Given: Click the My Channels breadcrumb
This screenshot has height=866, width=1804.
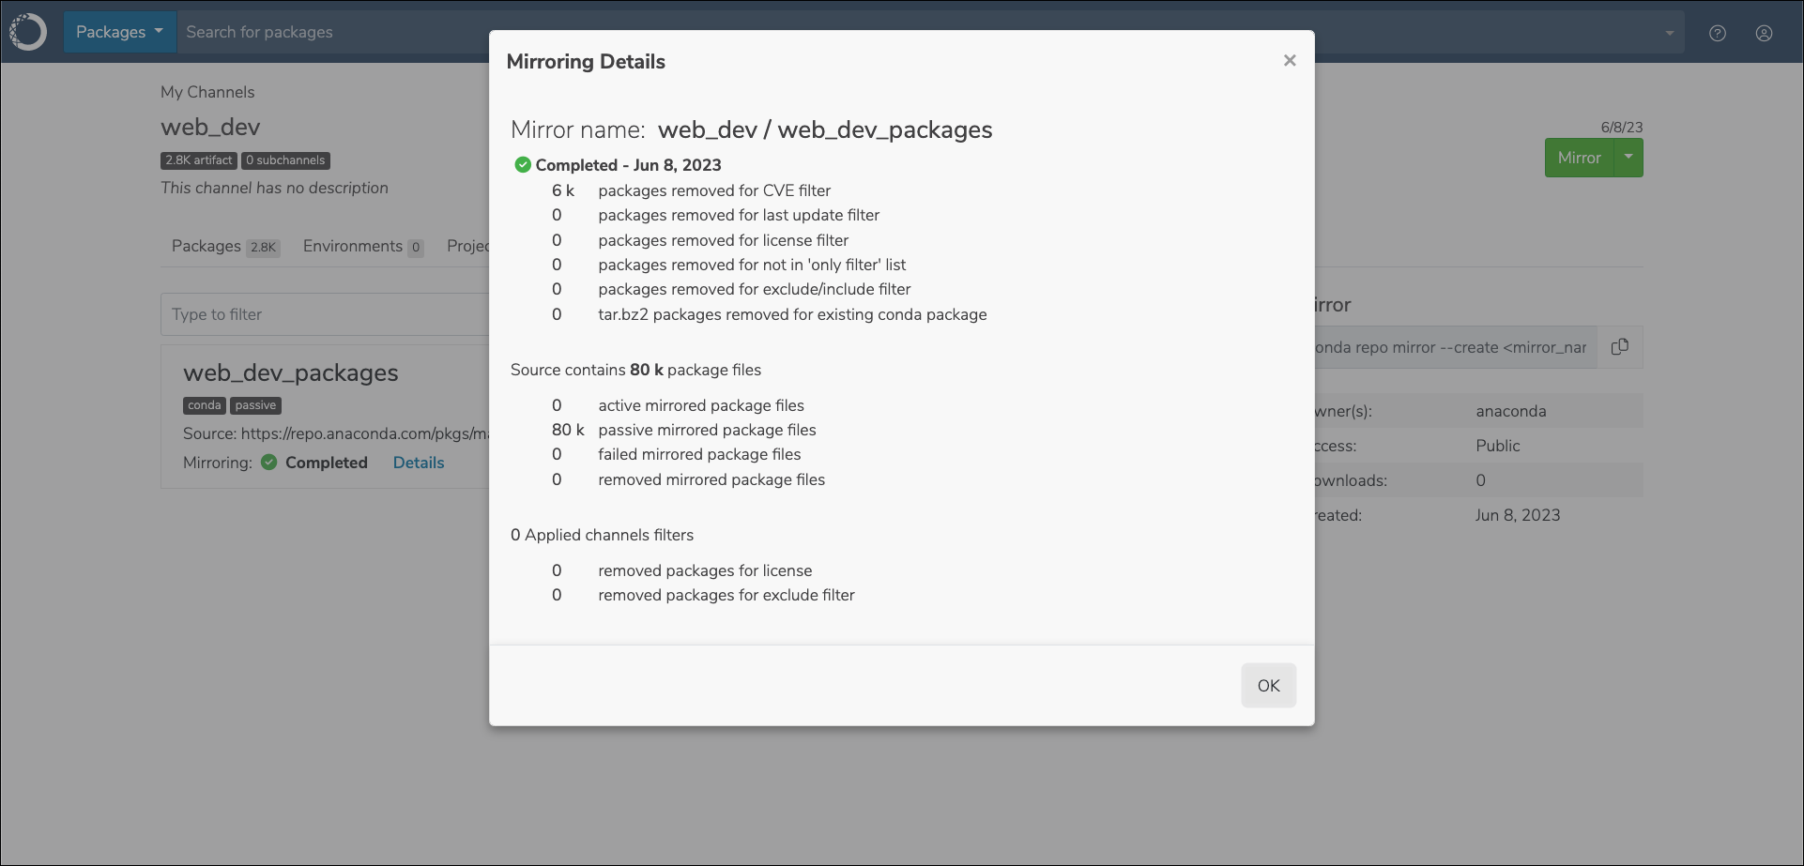Looking at the screenshot, I should (207, 92).
